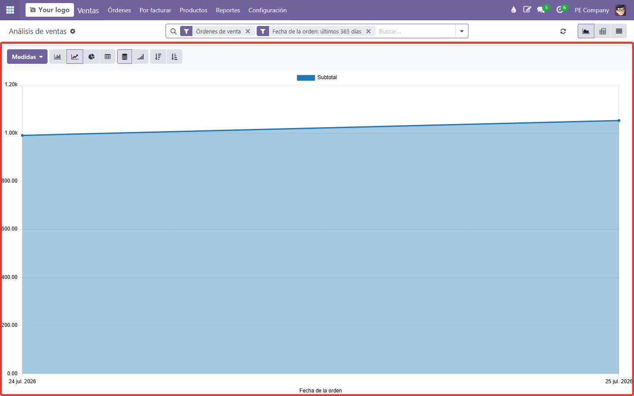Open the Reportes menu
This screenshot has width=634, height=396.
tap(228, 10)
